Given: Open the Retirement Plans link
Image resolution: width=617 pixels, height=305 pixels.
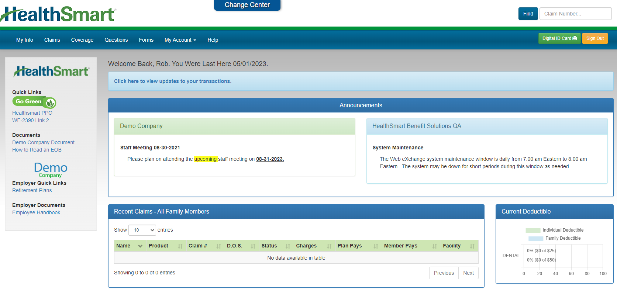Looking at the screenshot, I should [32, 190].
